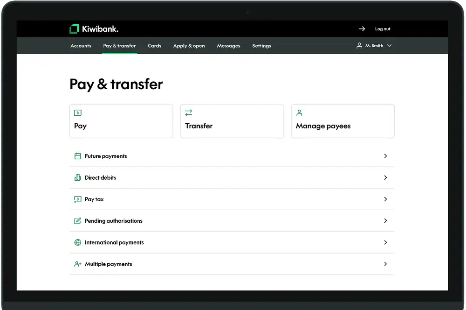Open the Manage payees card

click(x=343, y=121)
